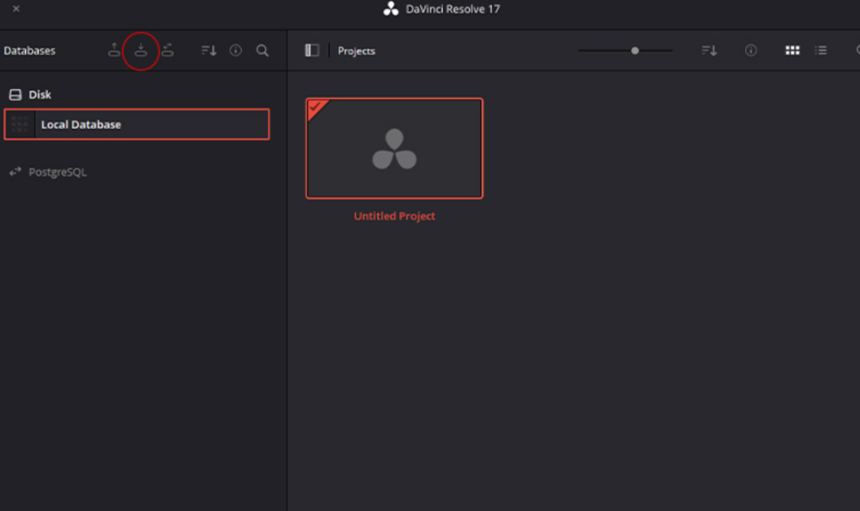This screenshot has width=860, height=511.
Task: Click the backup database icon
Action: pyautogui.click(x=114, y=50)
